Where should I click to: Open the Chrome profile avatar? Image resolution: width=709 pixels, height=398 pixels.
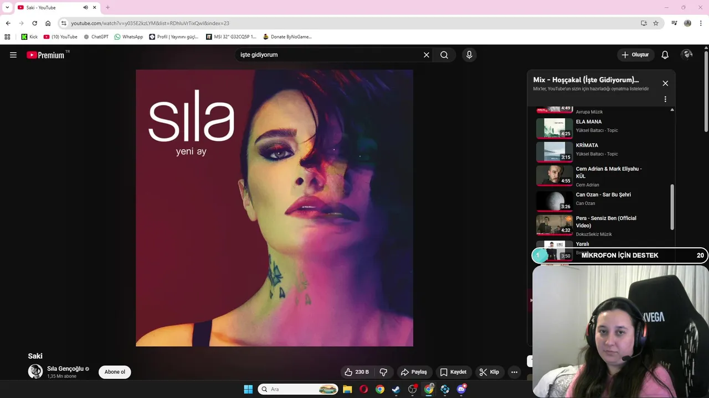[687, 23]
